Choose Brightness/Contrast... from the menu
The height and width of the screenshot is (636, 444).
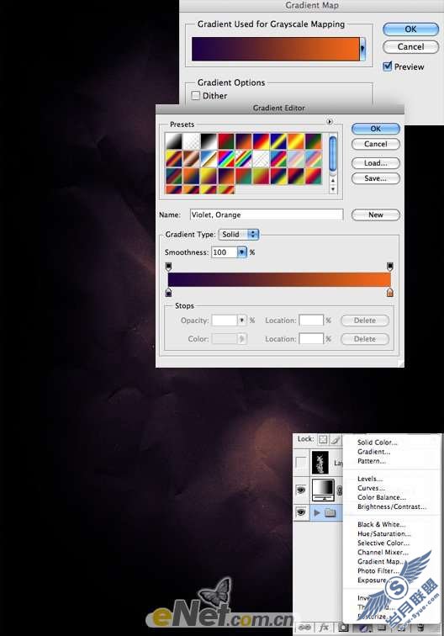pyautogui.click(x=392, y=506)
